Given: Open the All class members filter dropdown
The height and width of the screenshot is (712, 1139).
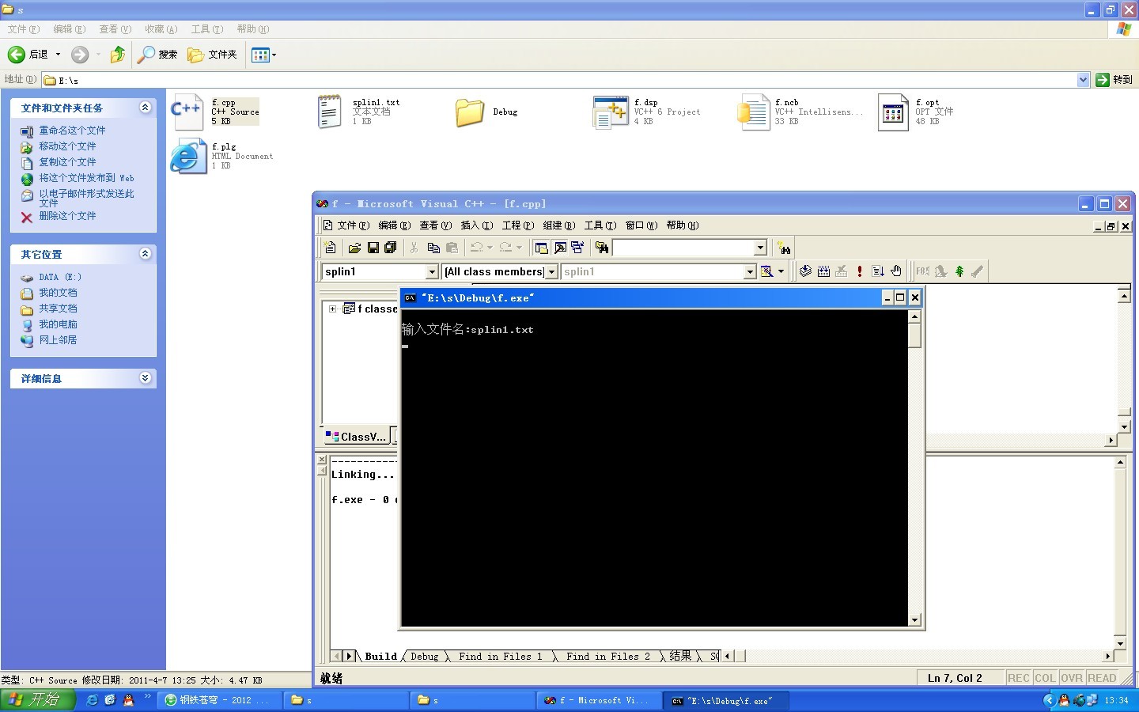Looking at the screenshot, I should click(x=551, y=271).
